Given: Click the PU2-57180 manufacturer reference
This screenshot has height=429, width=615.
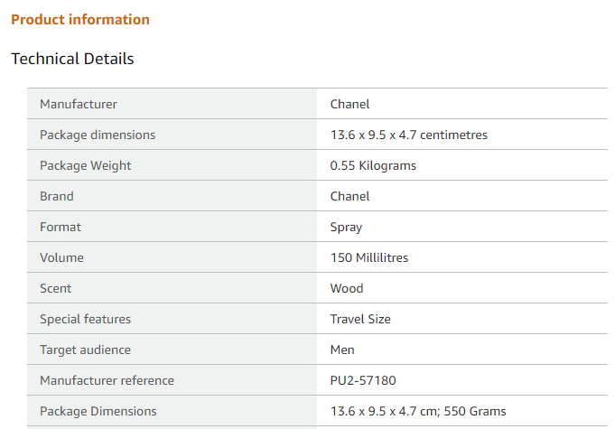Looking at the screenshot, I should coord(363,380).
